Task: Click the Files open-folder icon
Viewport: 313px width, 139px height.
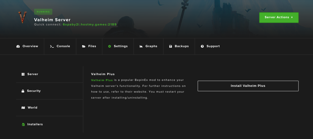Action: click(x=84, y=46)
